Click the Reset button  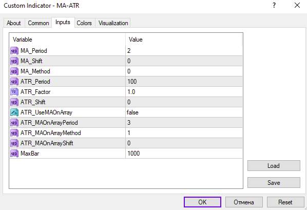point(285,202)
